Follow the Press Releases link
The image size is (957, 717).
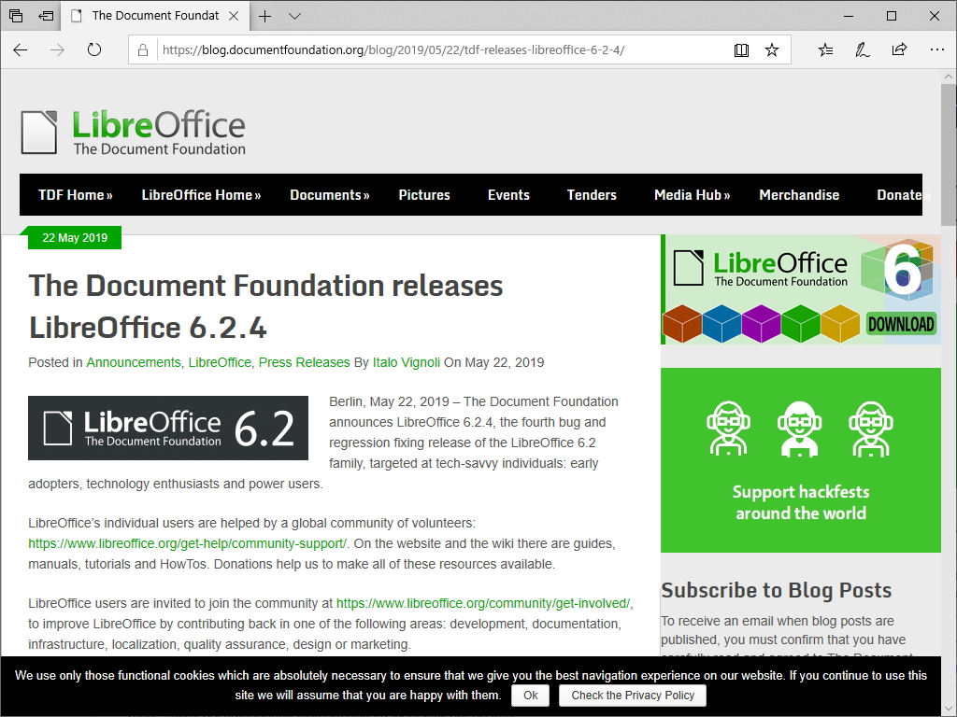point(304,362)
